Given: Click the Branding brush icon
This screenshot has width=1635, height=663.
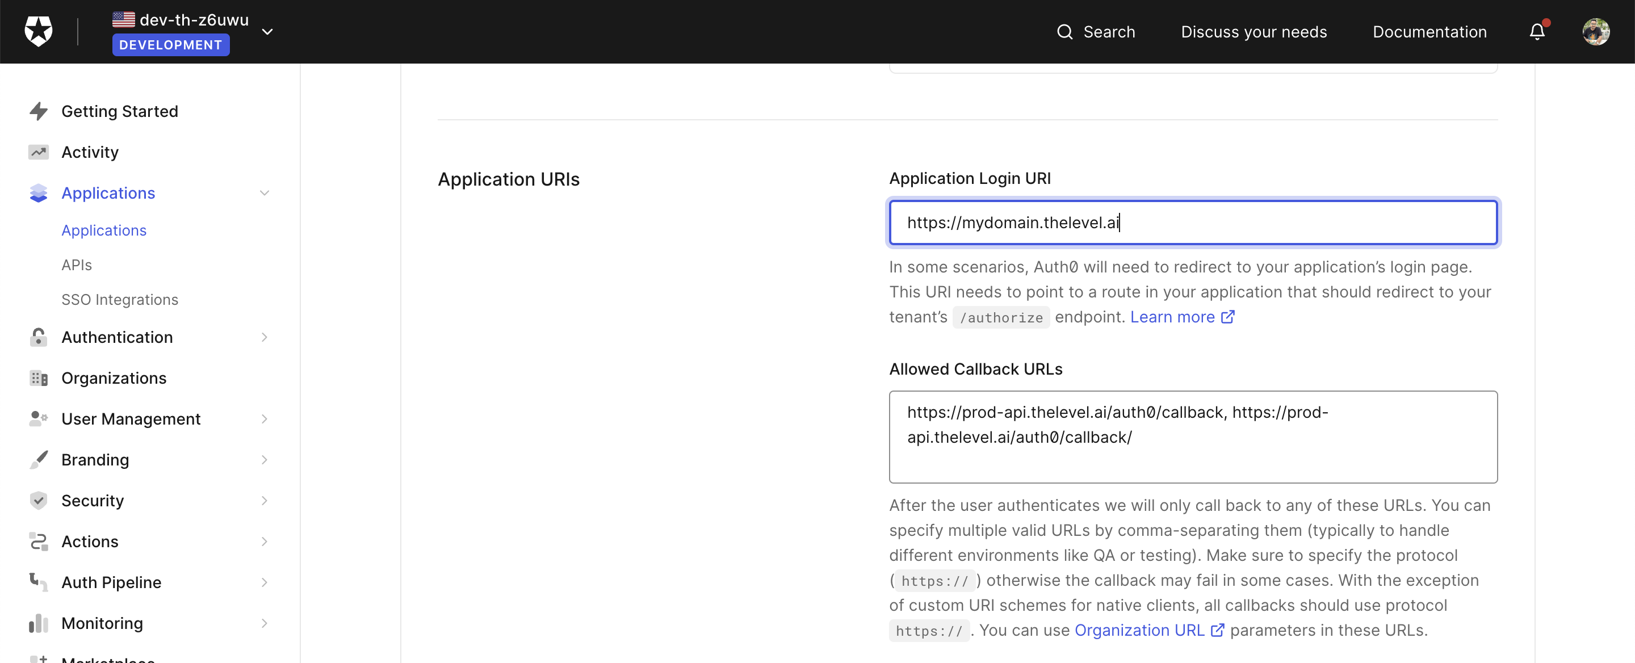Looking at the screenshot, I should [39, 459].
